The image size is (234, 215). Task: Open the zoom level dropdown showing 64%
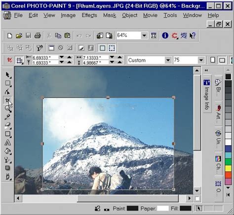pos(144,36)
